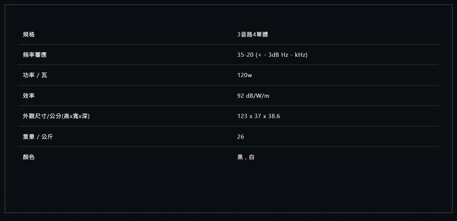Select the 3音路4單體 specification value
This screenshot has height=221, width=457.
click(x=252, y=35)
